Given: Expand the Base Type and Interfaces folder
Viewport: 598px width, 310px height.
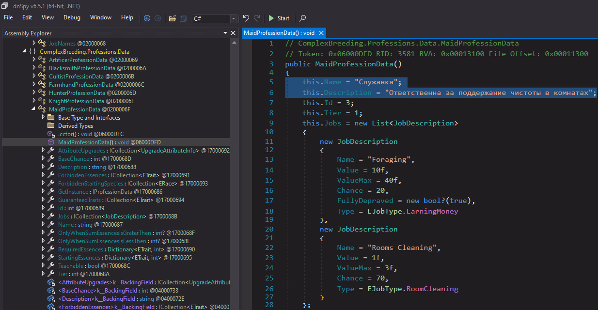Looking at the screenshot, I should point(43,117).
